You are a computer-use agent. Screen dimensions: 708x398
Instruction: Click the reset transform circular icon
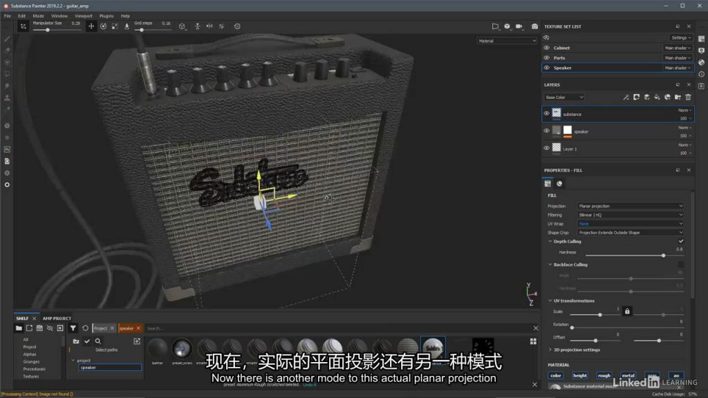click(x=237, y=26)
